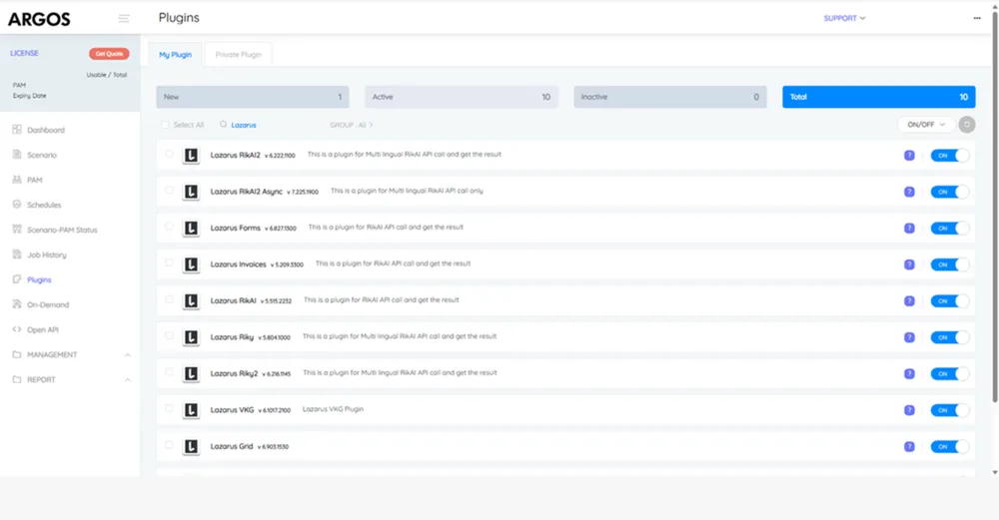Click the Get Quote button
The height and width of the screenshot is (520, 999).
[x=109, y=54]
